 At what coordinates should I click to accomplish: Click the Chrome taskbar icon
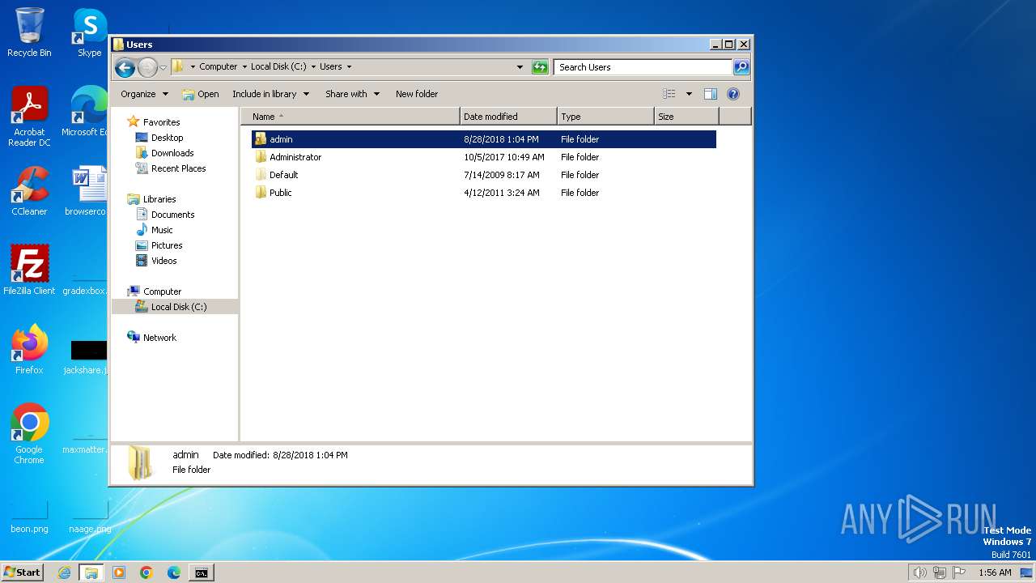click(x=146, y=572)
